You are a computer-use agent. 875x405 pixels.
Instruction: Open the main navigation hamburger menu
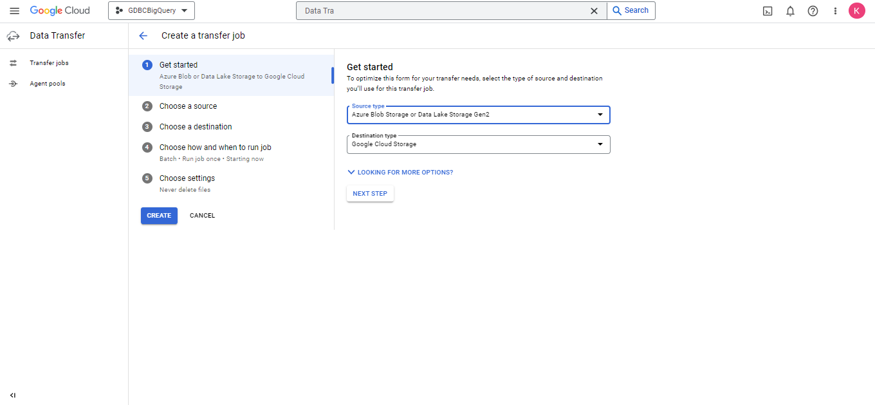pos(14,11)
